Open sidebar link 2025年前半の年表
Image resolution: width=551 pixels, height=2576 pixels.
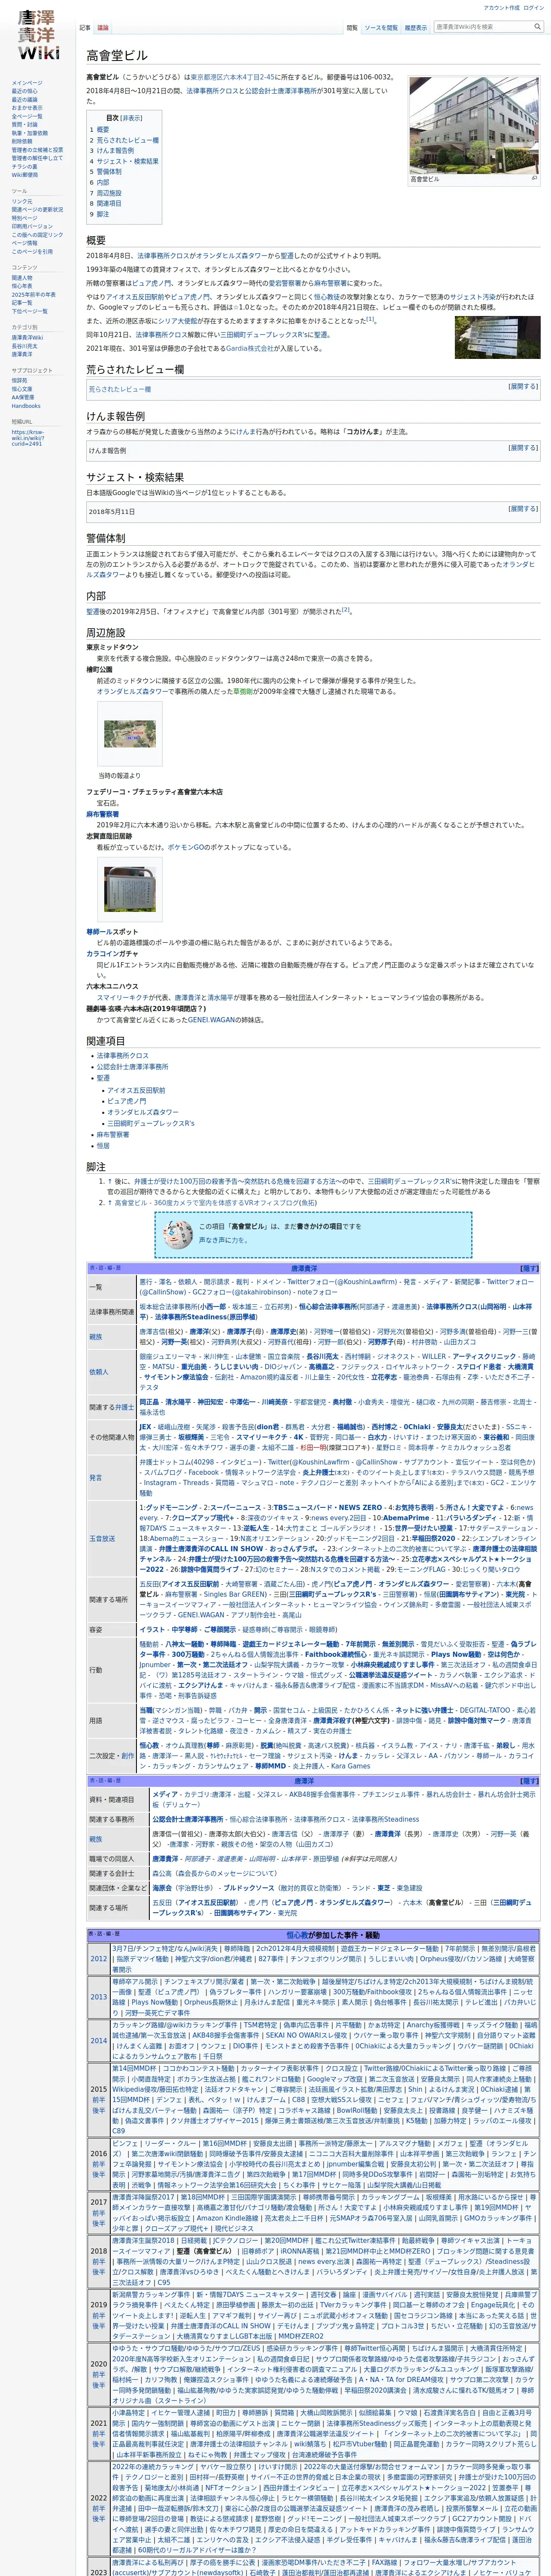pyautogui.click(x=34, y=294)
